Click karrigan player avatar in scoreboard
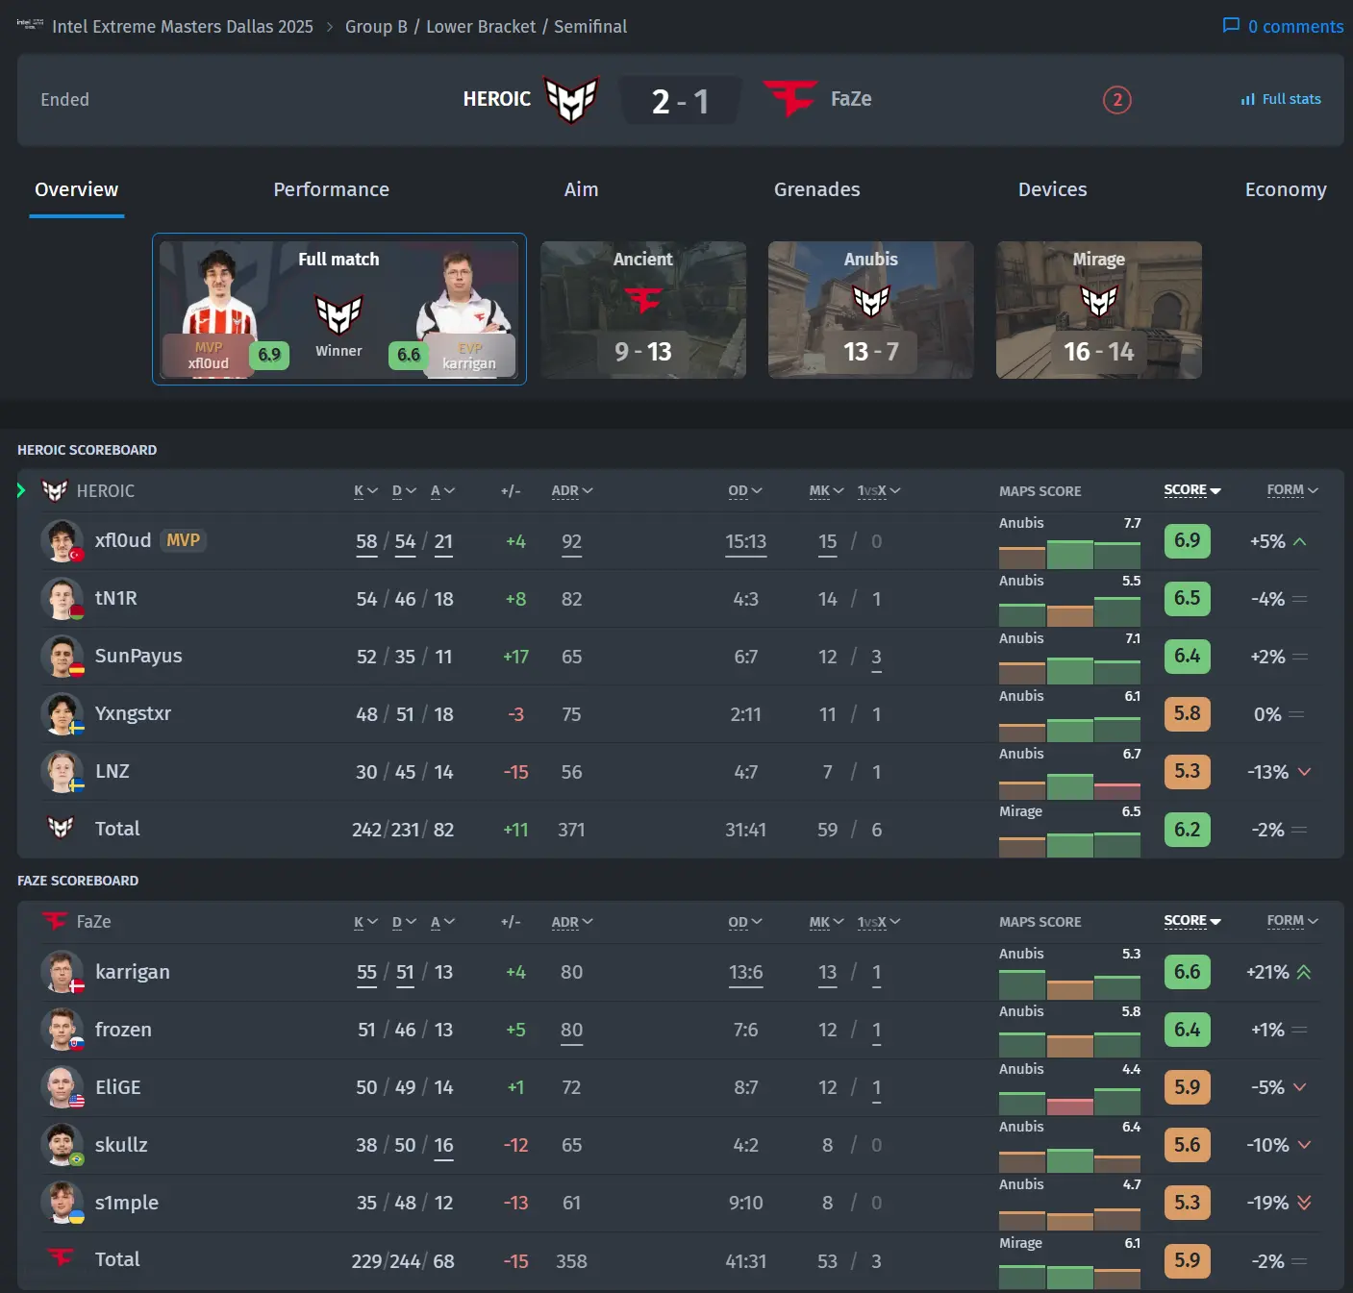1353x1293 pixels. click(x=62, y=972)
